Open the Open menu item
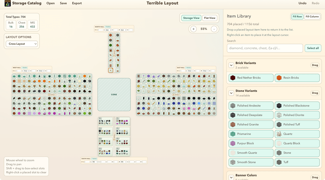 (50, 3)
